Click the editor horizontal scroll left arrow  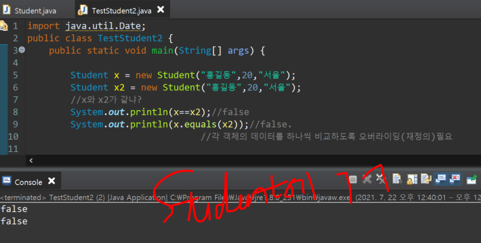31,160
